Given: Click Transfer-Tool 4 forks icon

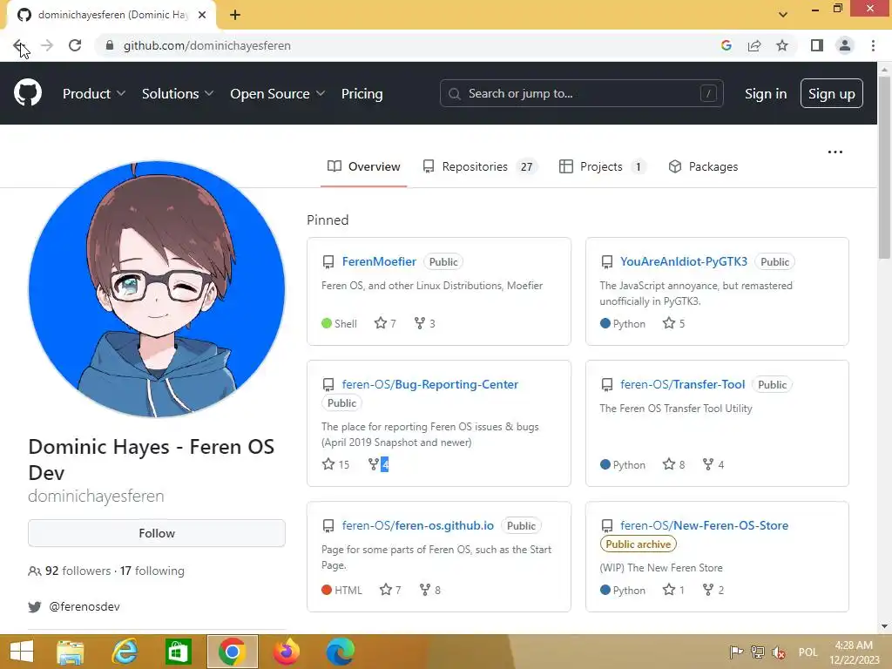Looking at the screenshot, I should 707,464.
